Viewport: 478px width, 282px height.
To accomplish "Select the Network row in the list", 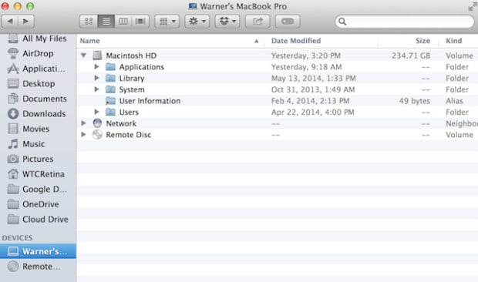I will pos(278,123).
